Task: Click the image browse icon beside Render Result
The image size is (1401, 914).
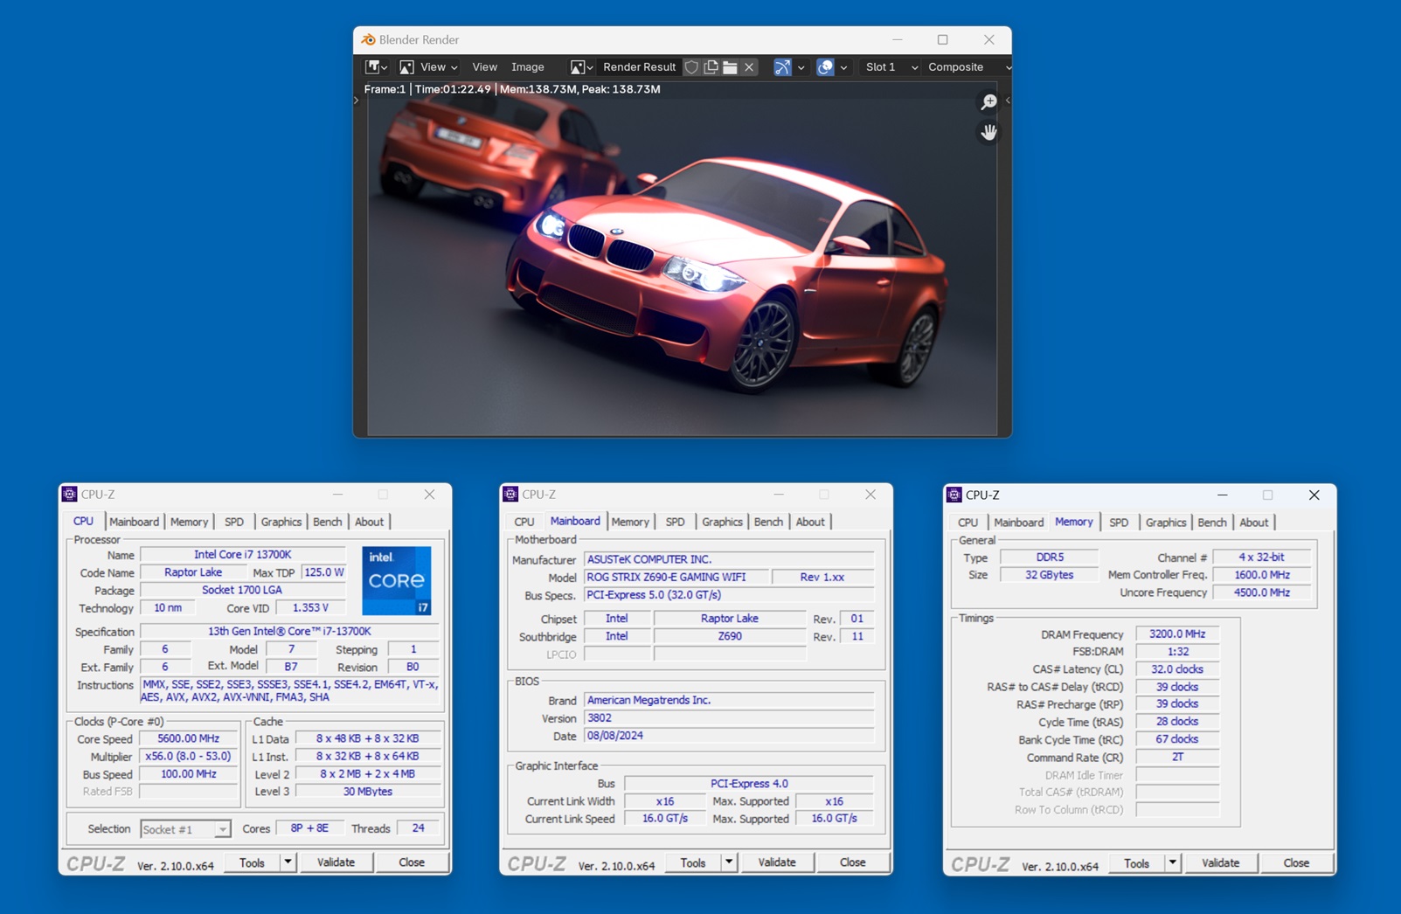Action: click(581, 67)
